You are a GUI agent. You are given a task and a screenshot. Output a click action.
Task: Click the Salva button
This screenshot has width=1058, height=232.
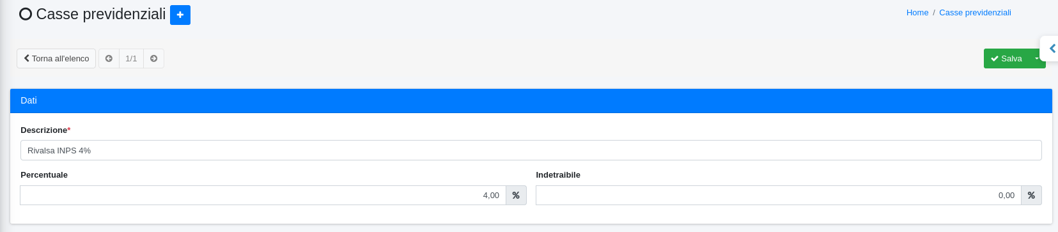tap(1007, 59)
